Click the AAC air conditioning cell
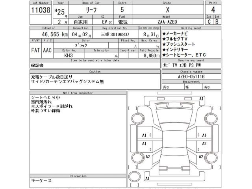 (x=46, y=50)
